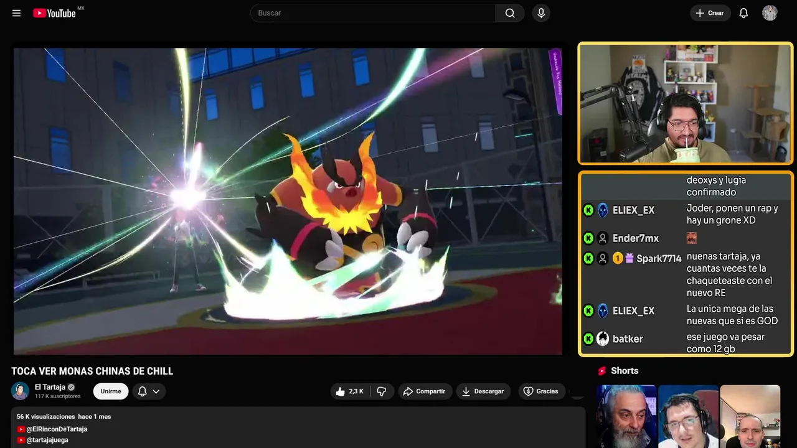
Task: Click 'Joder, ponen un rap' message
Action: coord(732,214)
